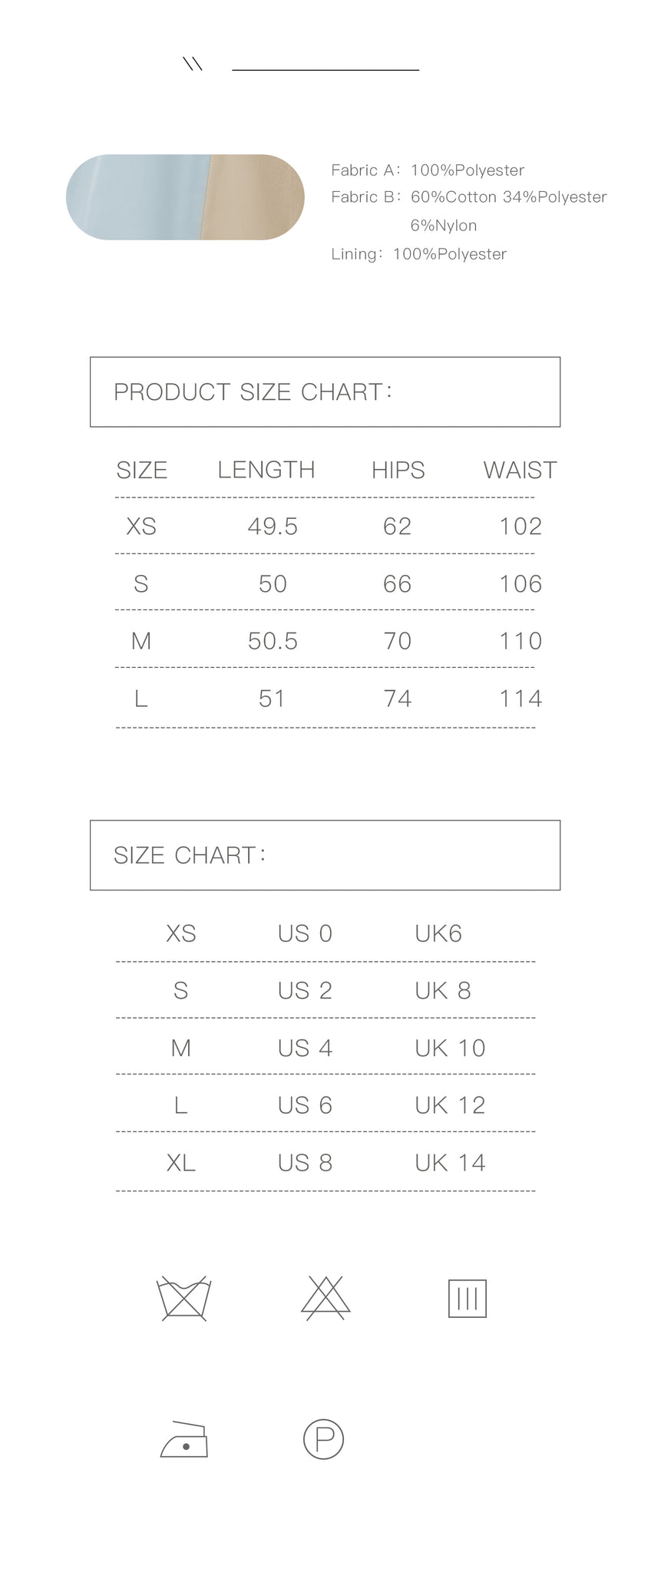Select the HIPS column header
Viewport: 651px width, 1572px height.
(x=398, y=470)
